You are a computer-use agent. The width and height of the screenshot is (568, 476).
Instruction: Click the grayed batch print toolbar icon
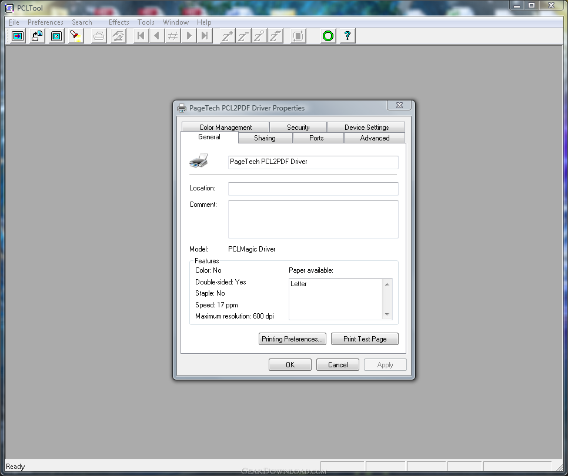coord(118,36)
